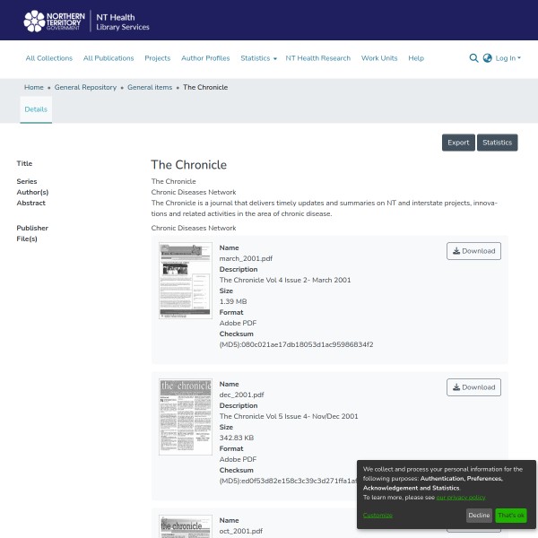Open the dec_2001.pdf thumbnail image
Screen dimensions: 538x538
[x=186, y=417]
